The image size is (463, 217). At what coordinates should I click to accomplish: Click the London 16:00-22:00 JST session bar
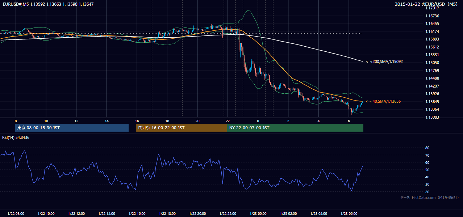182,128
